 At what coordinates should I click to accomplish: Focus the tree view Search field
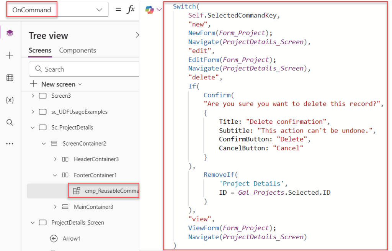coord(84,69)
